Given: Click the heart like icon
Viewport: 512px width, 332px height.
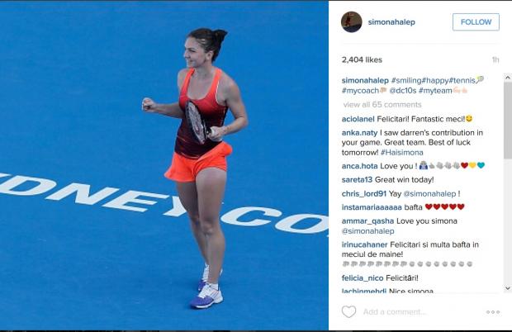Looking at the screenshot, I should tap(348, 311).
